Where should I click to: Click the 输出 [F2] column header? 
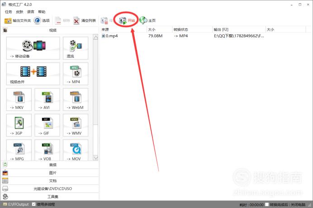click(x=239, y=29)
